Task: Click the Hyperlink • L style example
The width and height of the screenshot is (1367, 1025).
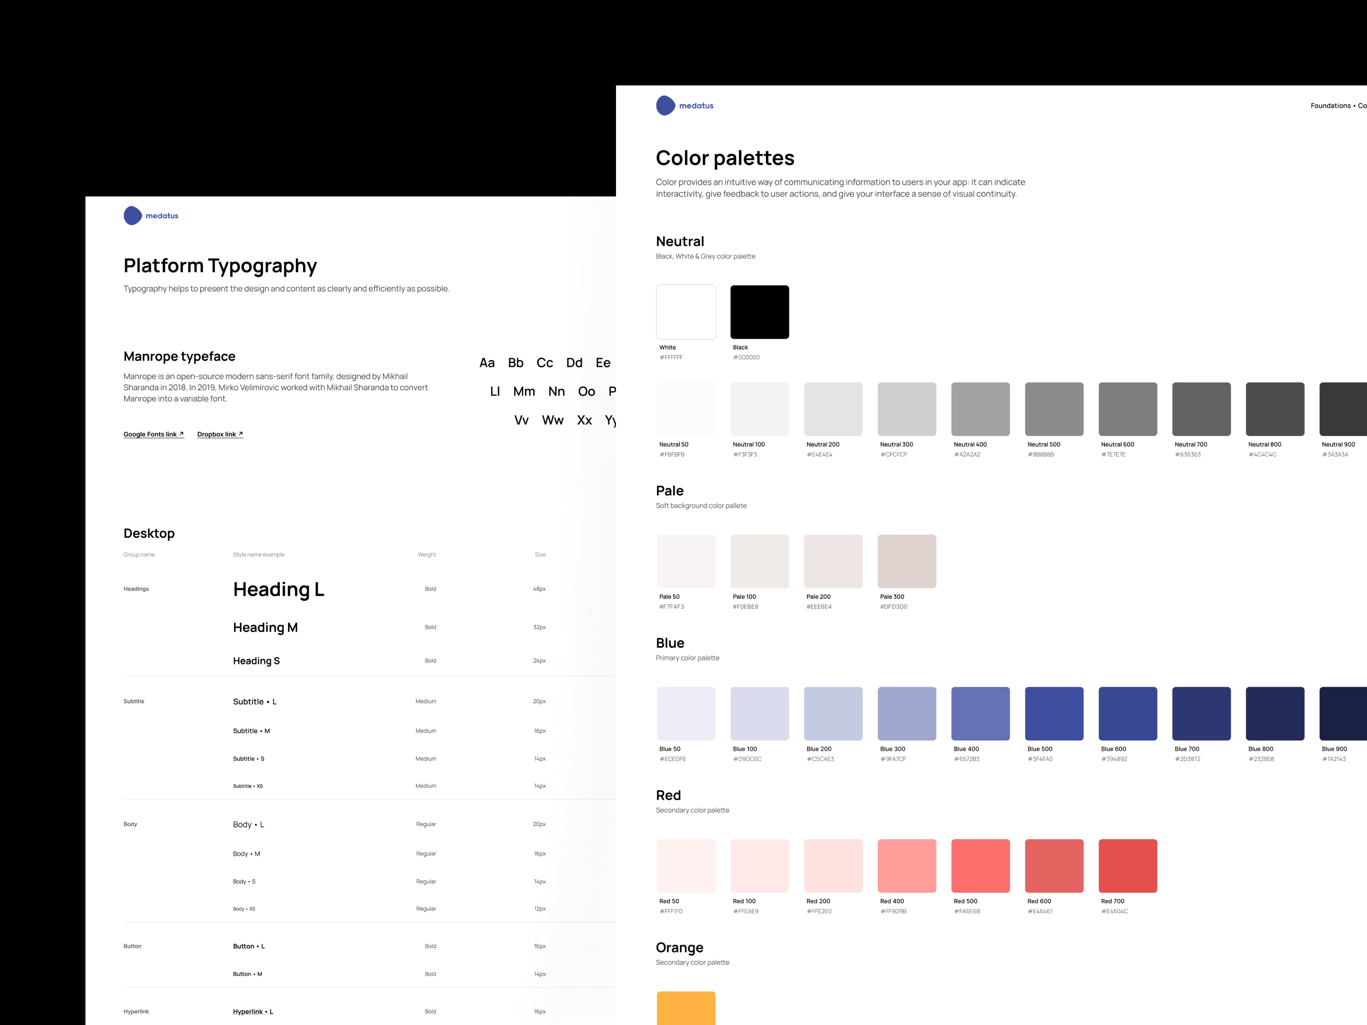Action: (x=253, y=1011)
